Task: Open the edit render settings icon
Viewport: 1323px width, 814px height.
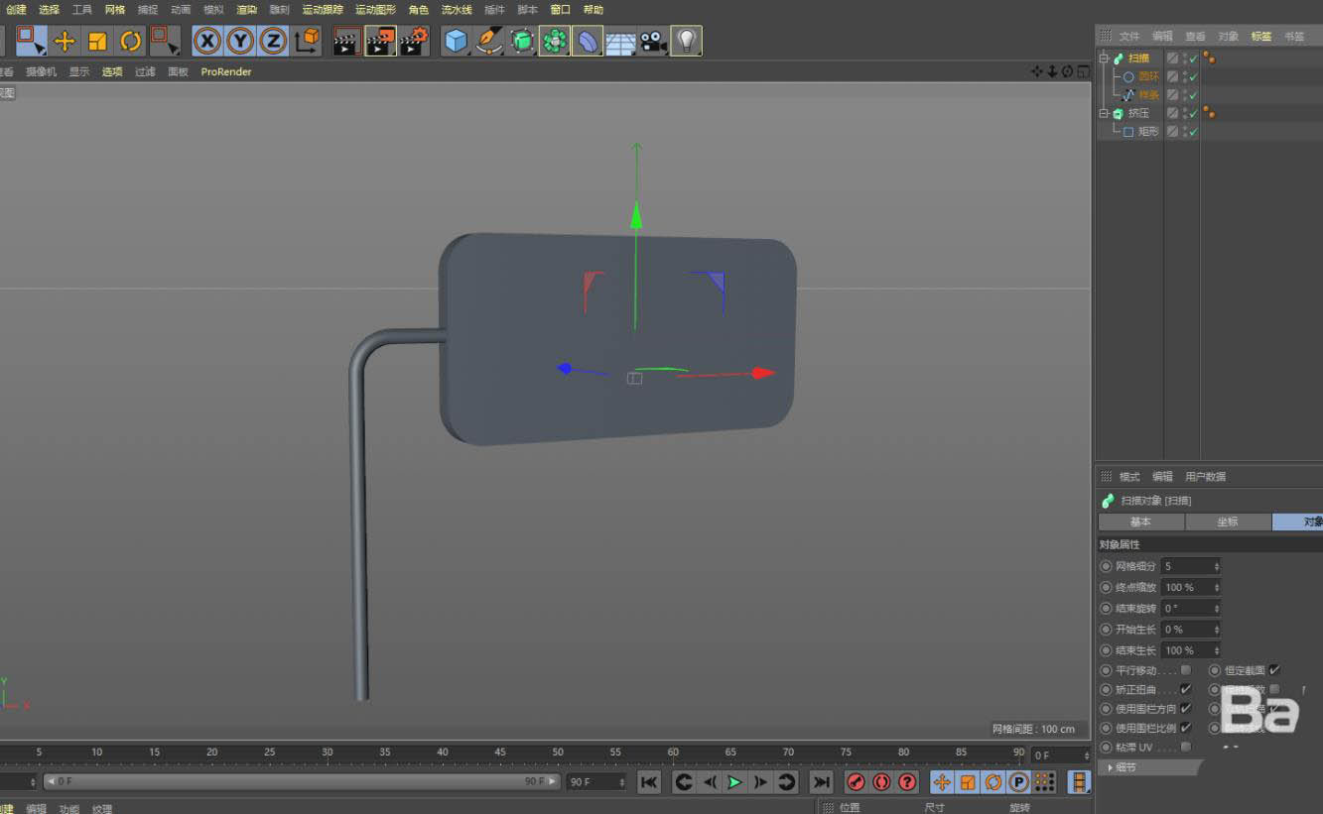Action: (x=414, y=41)
